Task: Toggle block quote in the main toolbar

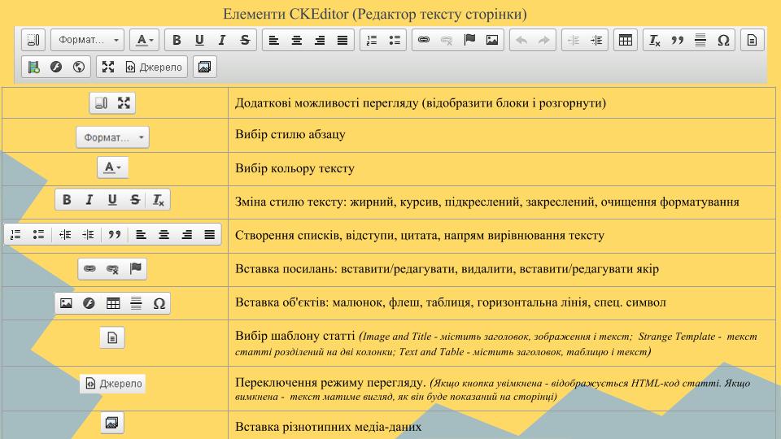Action: (x=678, y=40)
